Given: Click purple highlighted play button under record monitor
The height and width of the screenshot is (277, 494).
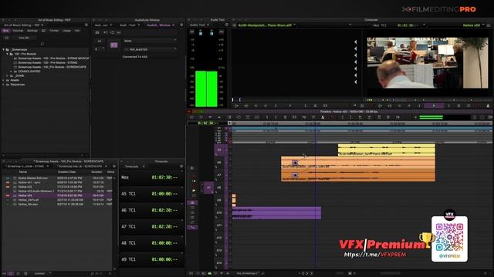Looking at the screenshot, I should 434,106.
